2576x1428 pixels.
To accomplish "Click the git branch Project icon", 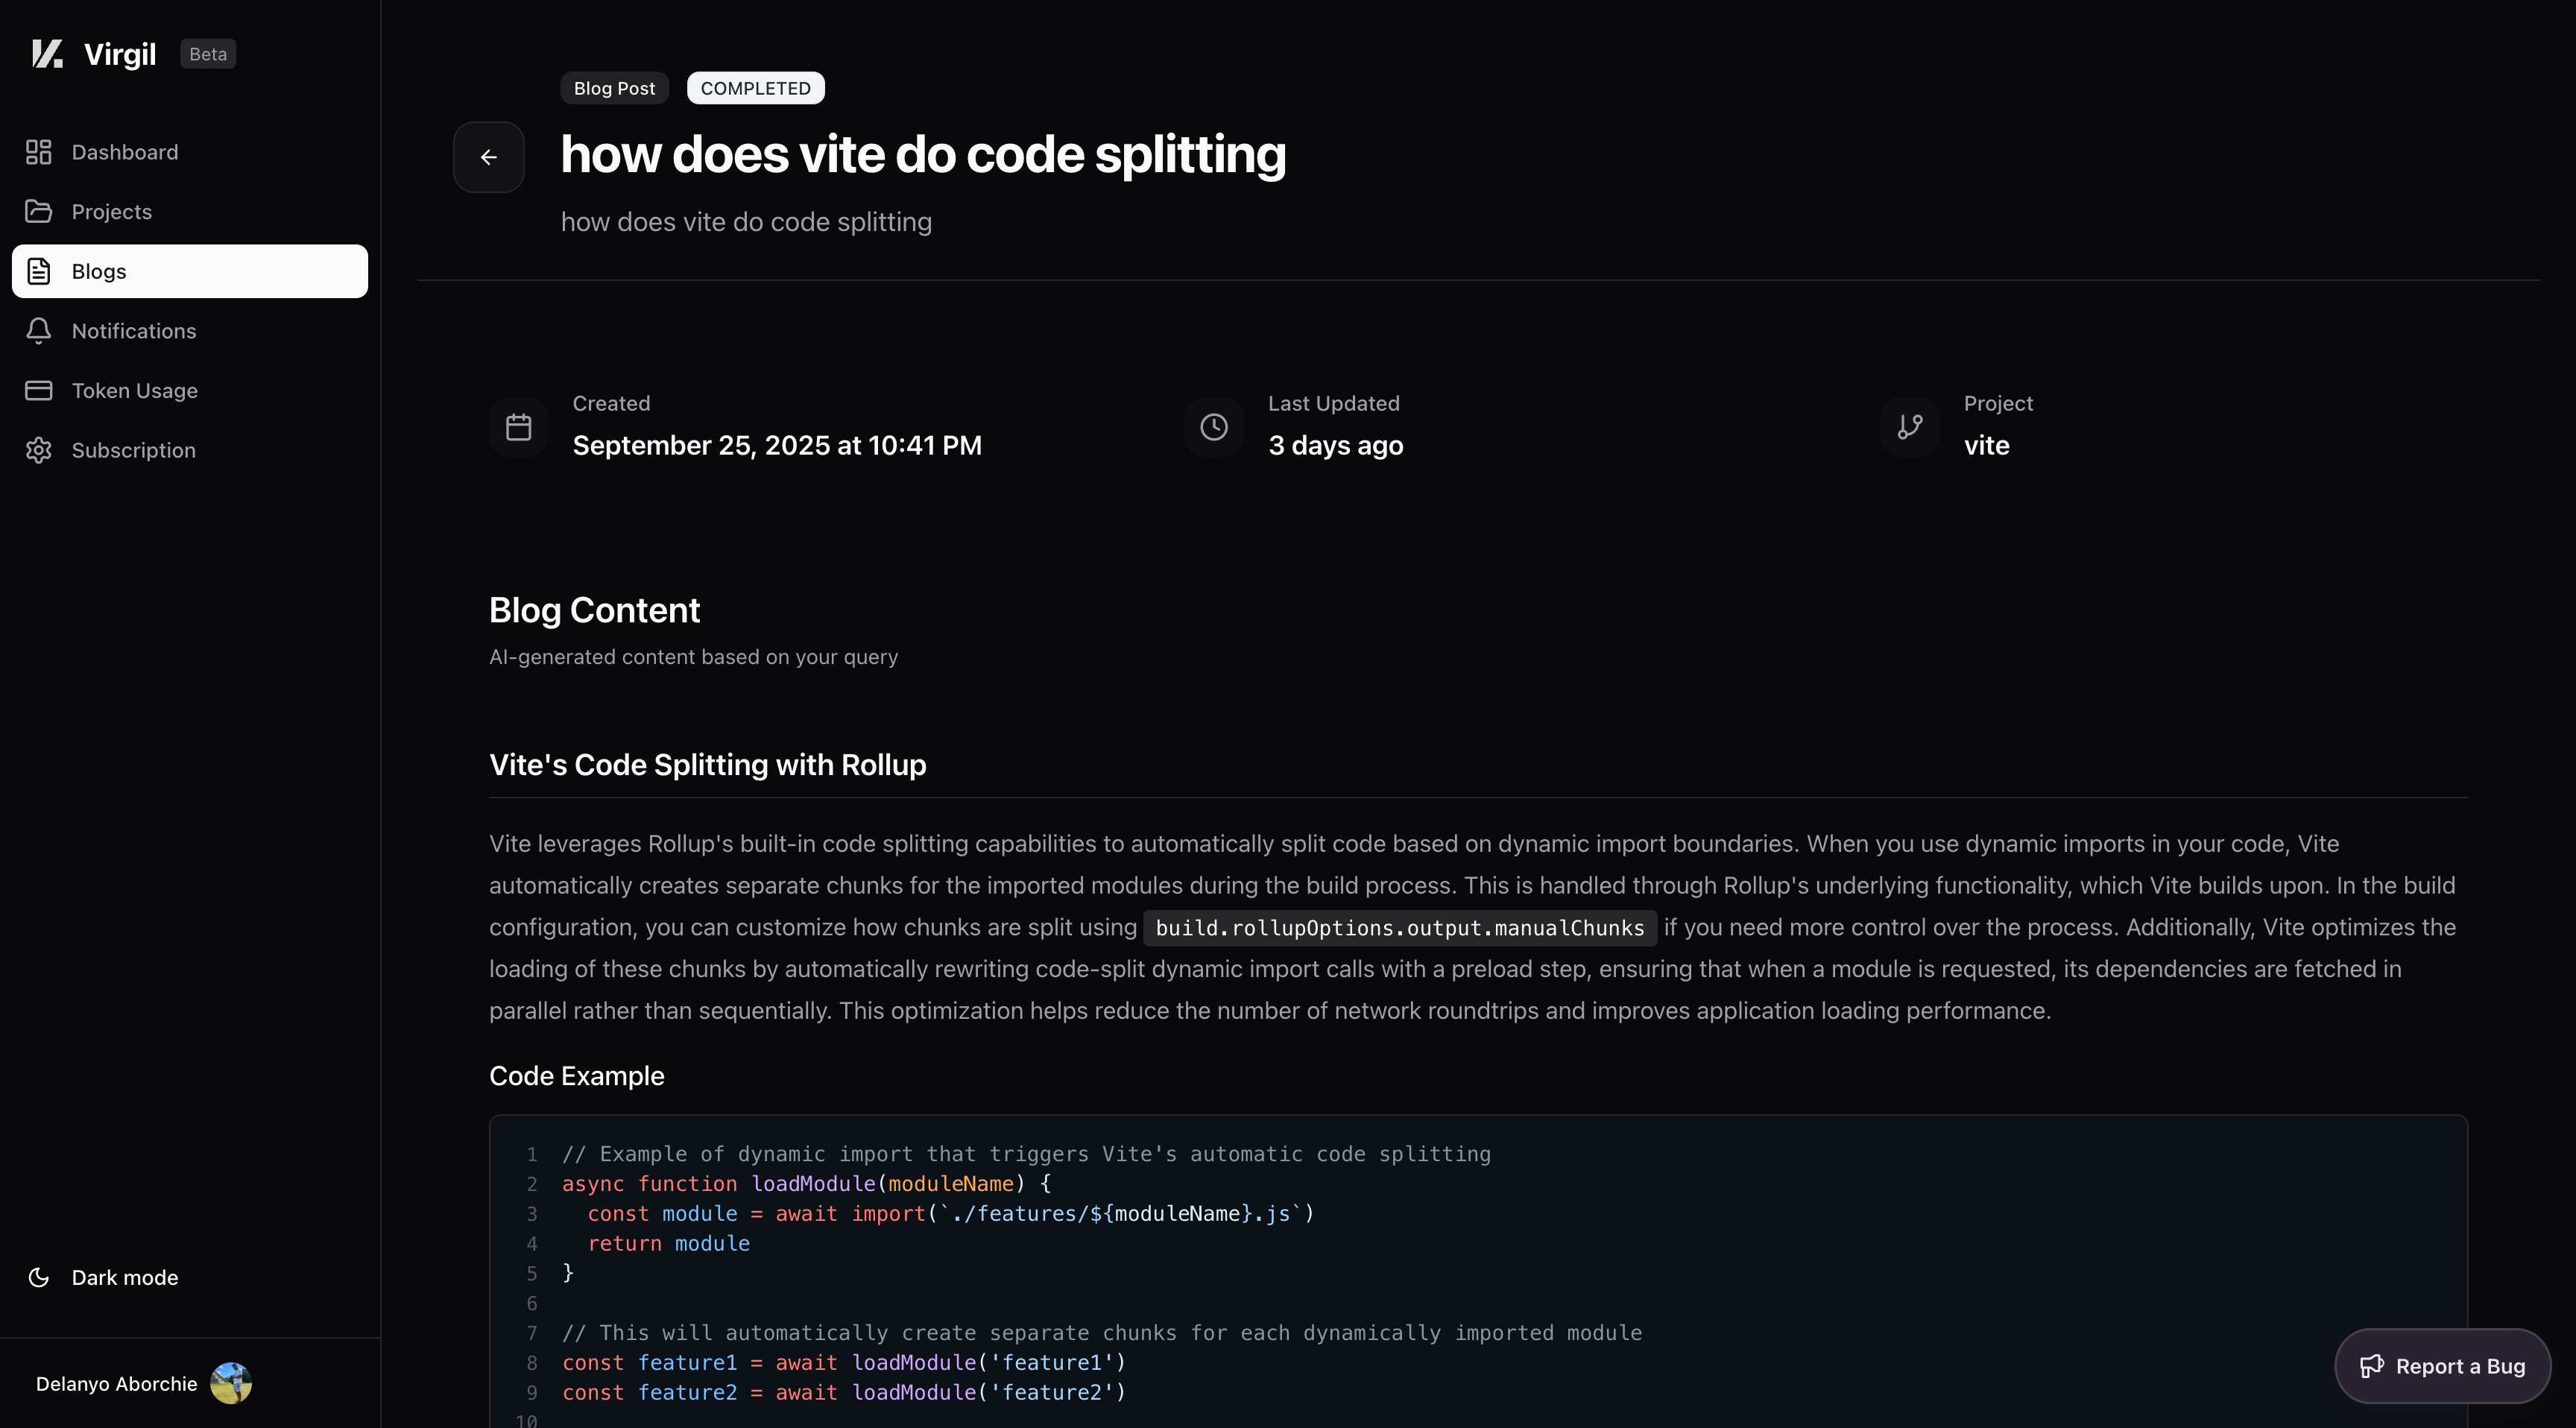I will click(x=1910, y=427).
